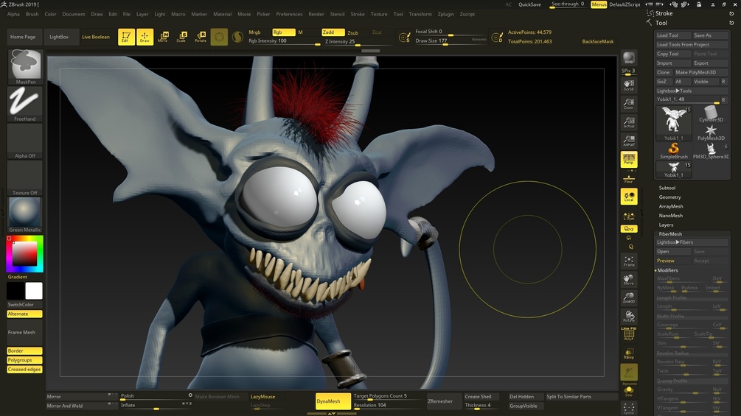Image resolution: width=741 pixels, height=416 pixels.
Task: Toggle Transp transparency button
Action: coord(629,353)
